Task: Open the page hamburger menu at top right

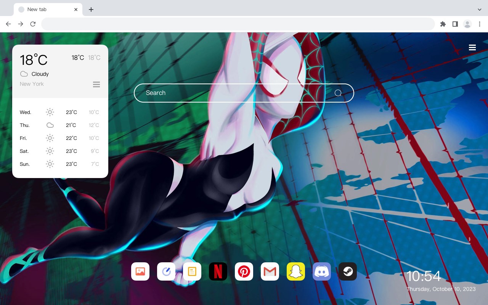Action: [472, 47]
